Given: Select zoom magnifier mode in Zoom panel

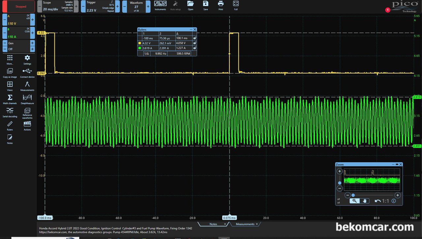Looking at the screenshot, I should [x=354, y=201].
